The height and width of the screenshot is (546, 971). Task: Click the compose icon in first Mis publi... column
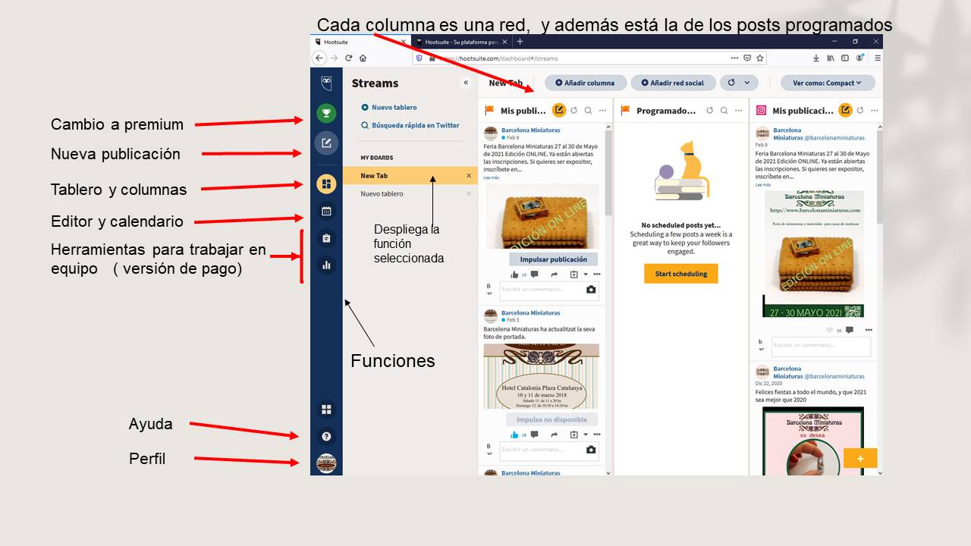click(559, 111)
